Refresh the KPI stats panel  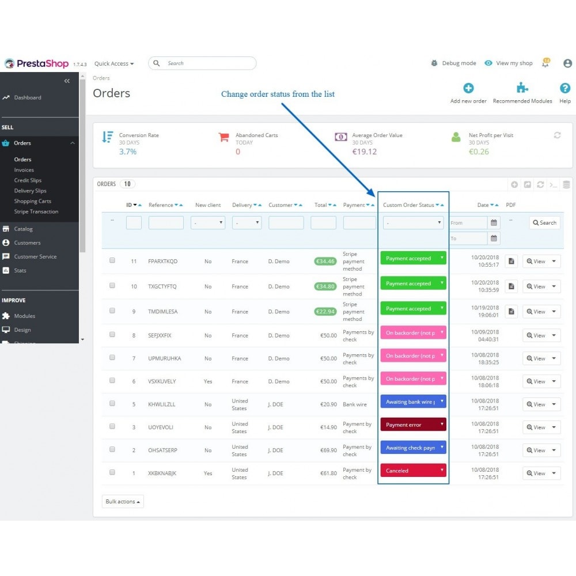[x=557, y=135]
